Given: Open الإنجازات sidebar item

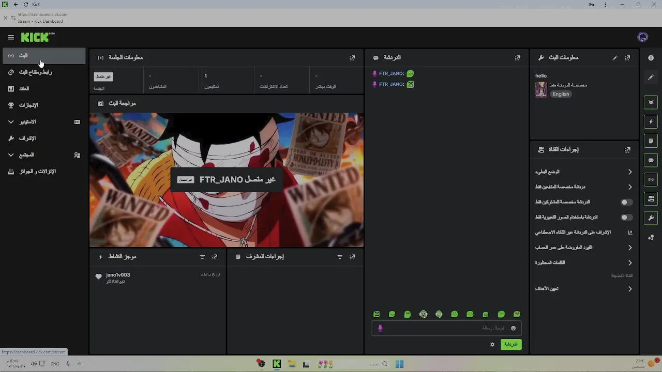Looking at the screenshot, I should tap(44, 105).
